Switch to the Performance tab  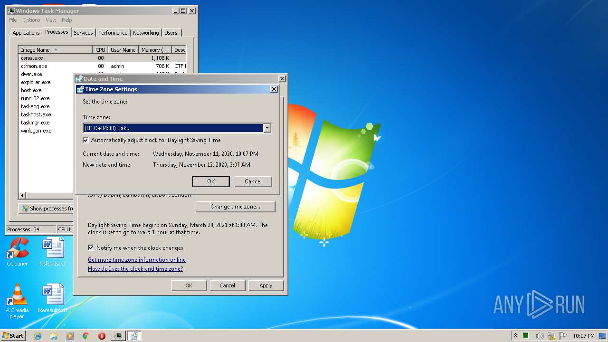coord(113,33)
